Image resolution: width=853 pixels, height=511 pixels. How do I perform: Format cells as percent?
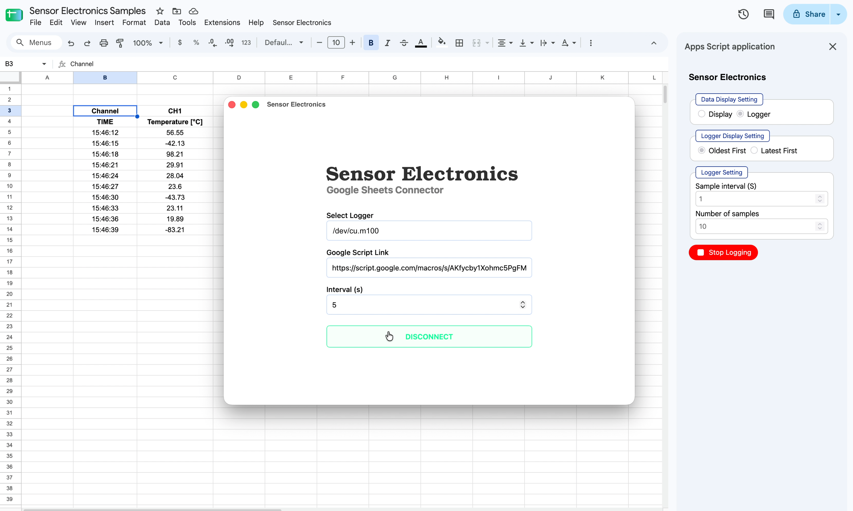[x=196, y=43]
